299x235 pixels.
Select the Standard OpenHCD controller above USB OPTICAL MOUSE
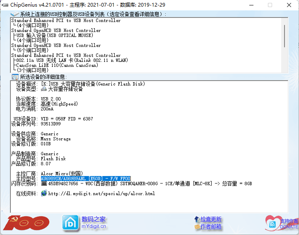click(x=56, y=30)
